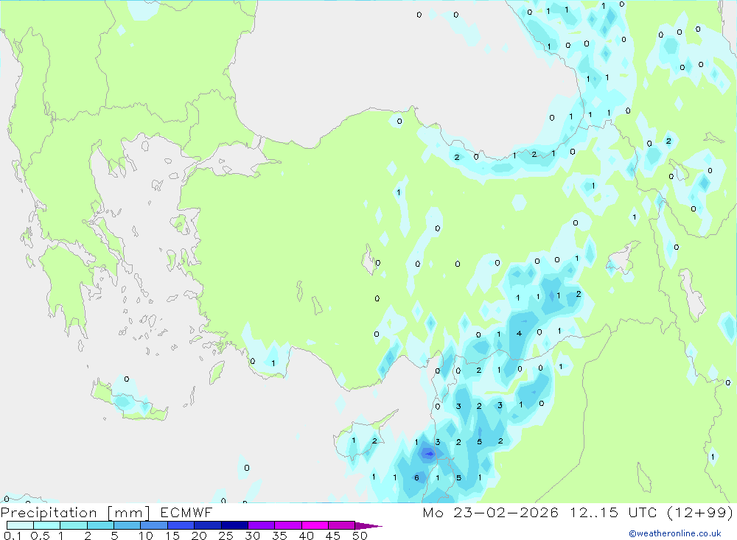Screen dimensions: 737x540
Task: Click the 20–25 mm dark blue legend swatch
Action: click(208, 525)
